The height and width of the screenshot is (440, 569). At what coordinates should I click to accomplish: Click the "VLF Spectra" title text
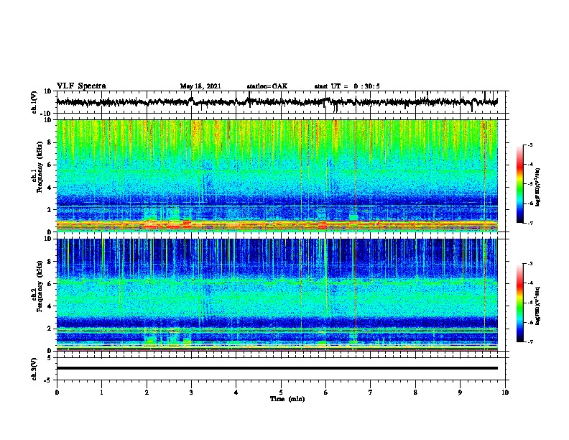81,86
